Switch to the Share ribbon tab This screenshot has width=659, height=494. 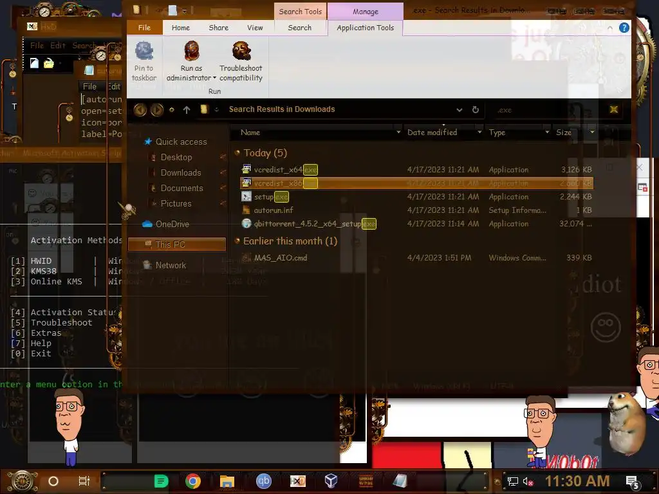pyautogui.click(x=219, y=28)
